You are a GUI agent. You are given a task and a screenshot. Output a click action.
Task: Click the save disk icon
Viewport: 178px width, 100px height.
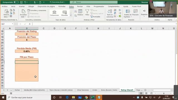(21, 2)
